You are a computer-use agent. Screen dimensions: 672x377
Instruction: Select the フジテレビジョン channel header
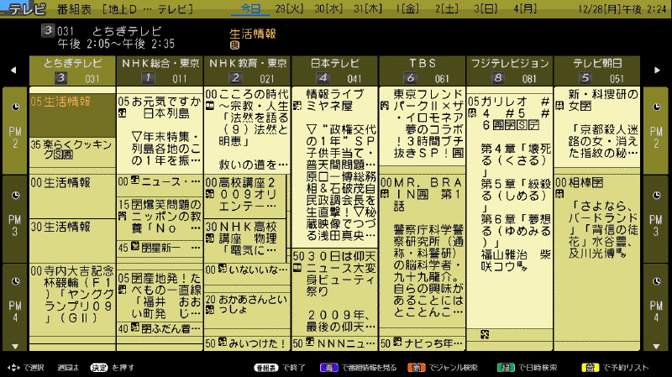tap(510, 71)
